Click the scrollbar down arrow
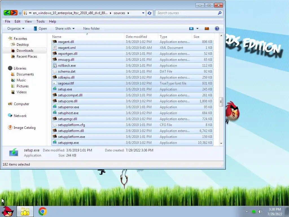The width and height of the screenshot is (289, 217). 221,143
